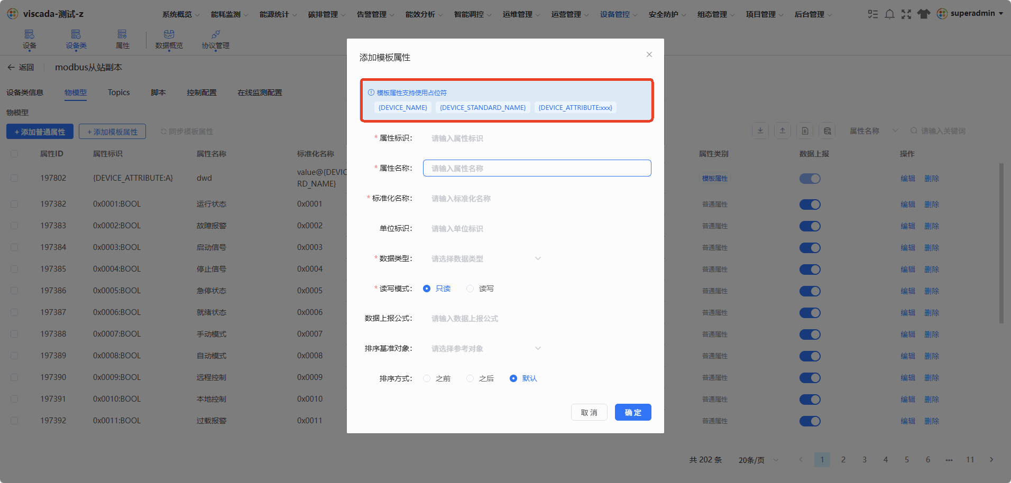Screen dimensions: 1011x483
Task: Open the 20条/页 page size dropdown
Action: (x=758, y=460)
